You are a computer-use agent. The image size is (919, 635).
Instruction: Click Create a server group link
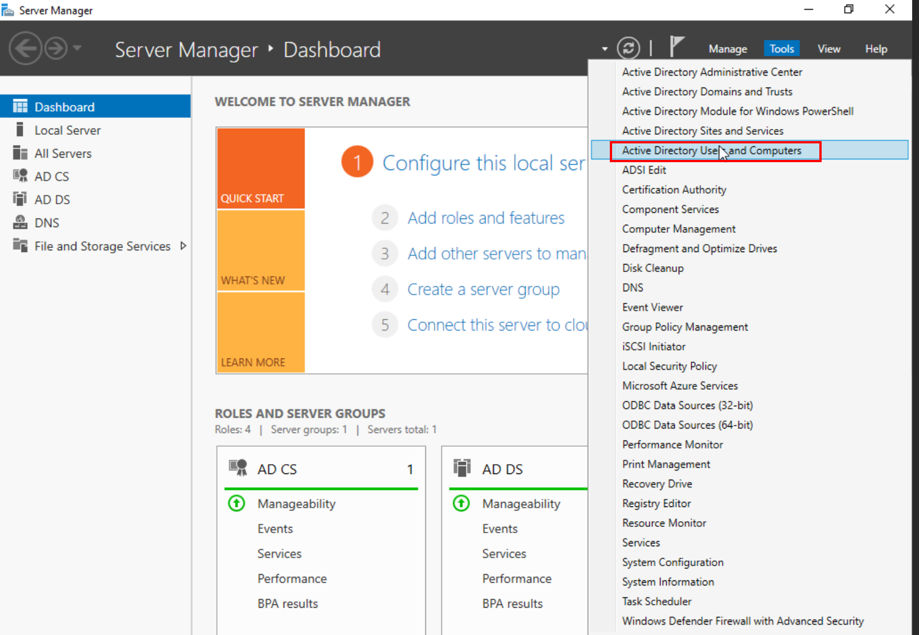(x=483, y=290)
